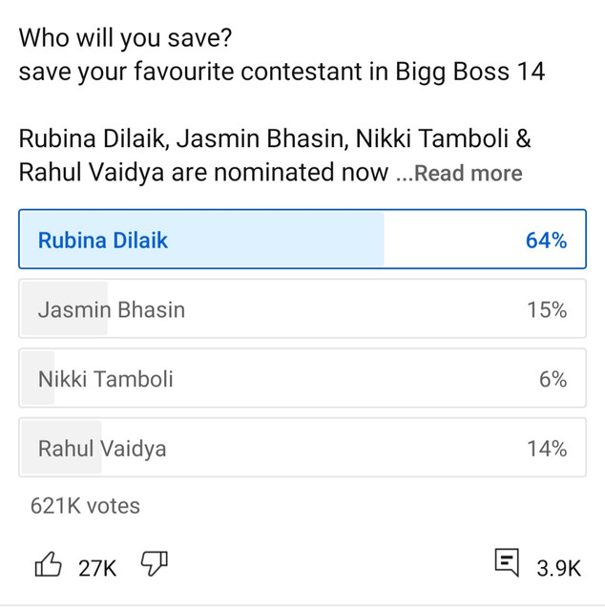Click the 6% result figure
The width and height of the screenshot is (605, 611).
coord(553,379)
